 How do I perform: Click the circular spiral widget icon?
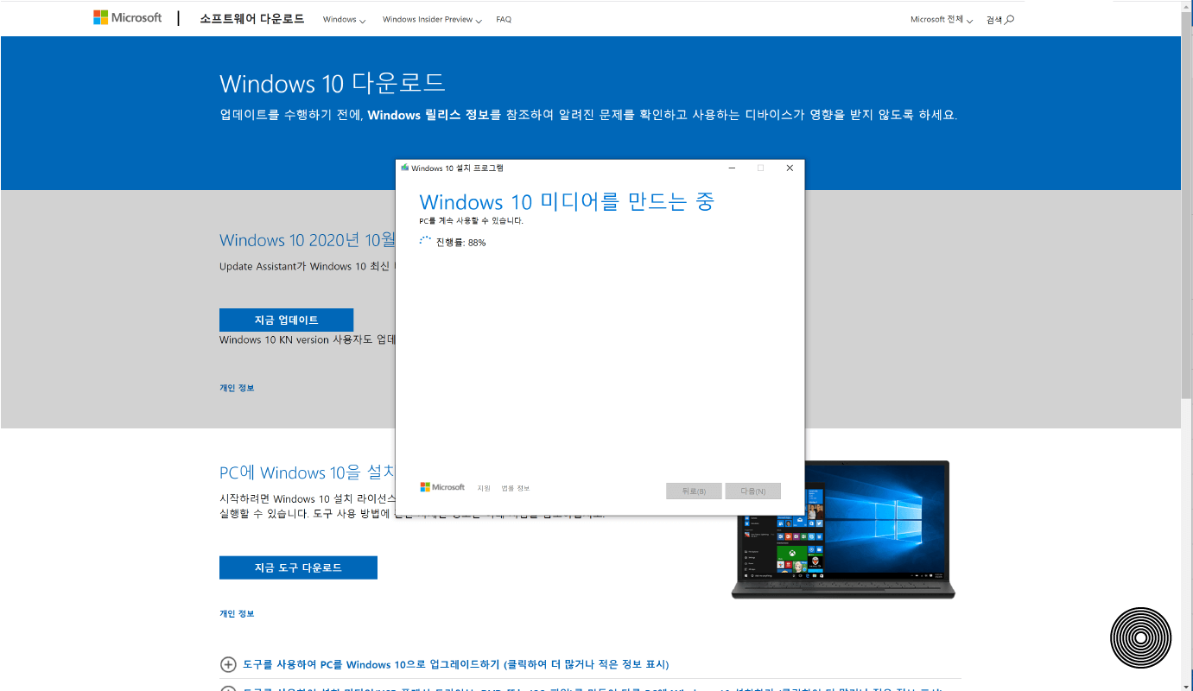coord(1140,638)
